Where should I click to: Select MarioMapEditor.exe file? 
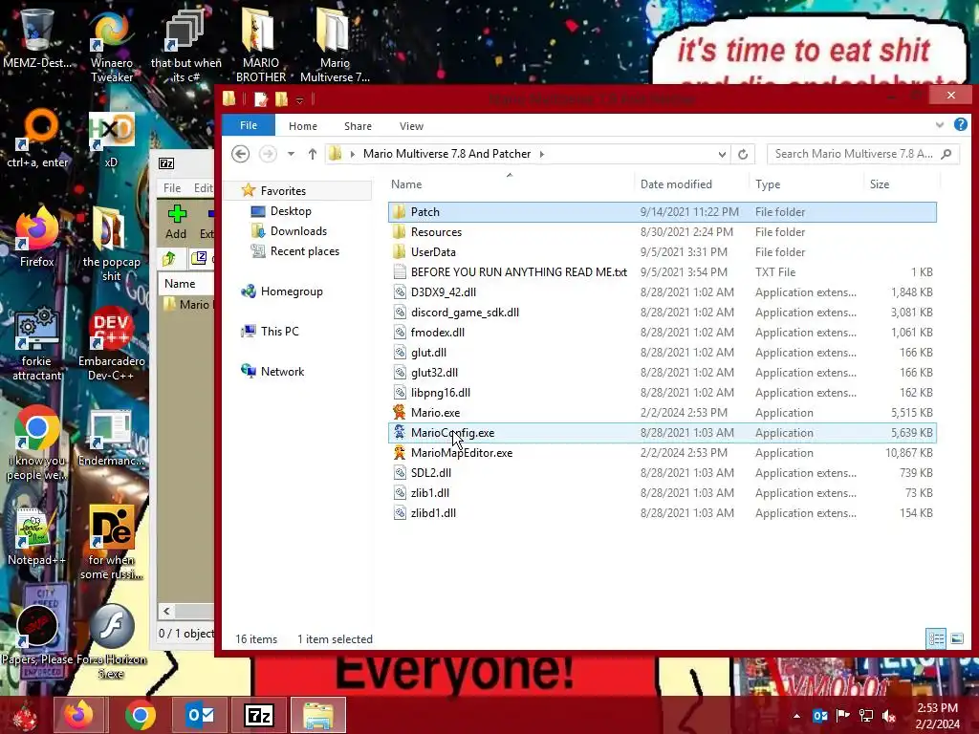pyautogui.click(x=662, y=452)
